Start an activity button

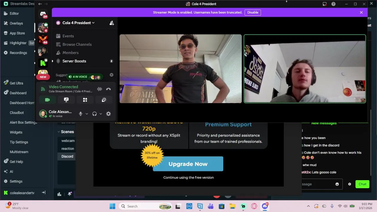pos(85,100)
